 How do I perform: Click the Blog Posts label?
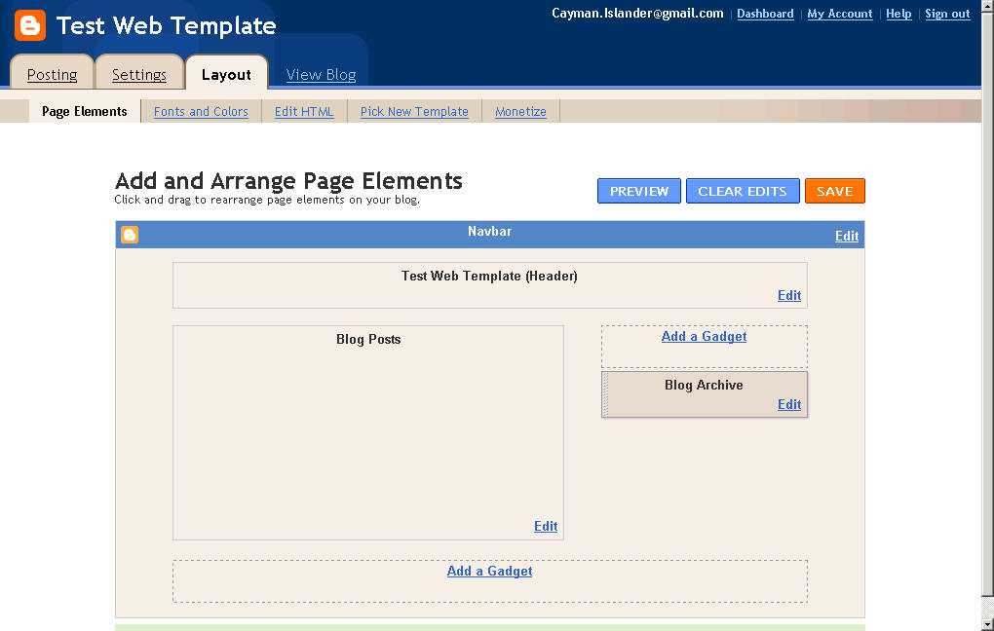coord(368,339)
